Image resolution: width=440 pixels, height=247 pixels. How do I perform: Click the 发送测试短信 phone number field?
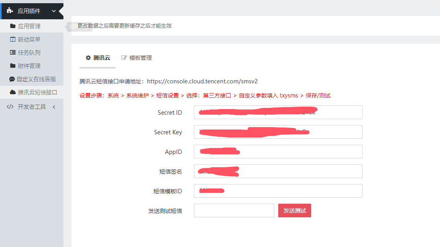(x=234, y=210)
